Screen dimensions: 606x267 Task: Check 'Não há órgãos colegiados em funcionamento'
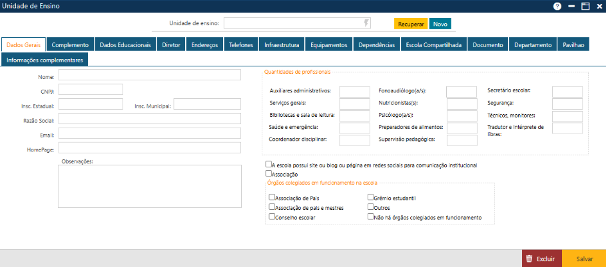pyautogui.click(x=371, y=217)
